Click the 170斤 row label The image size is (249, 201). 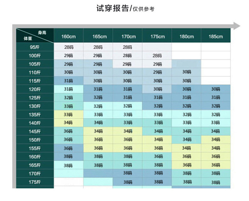(35, 174)
